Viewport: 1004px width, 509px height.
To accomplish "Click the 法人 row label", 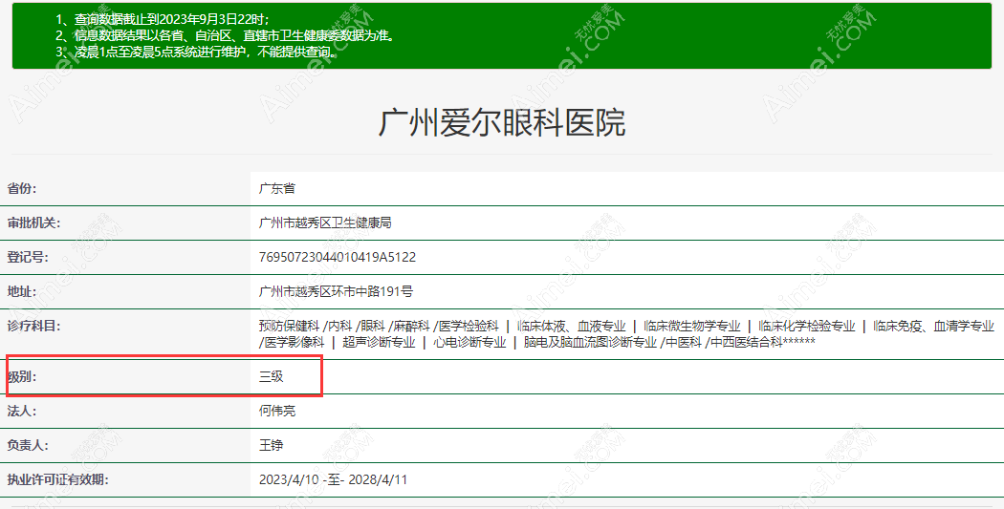I will pos(23,412).
